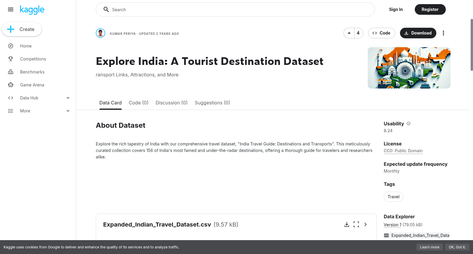
Task: Click the dataset title heading
Action: point(210,61)
